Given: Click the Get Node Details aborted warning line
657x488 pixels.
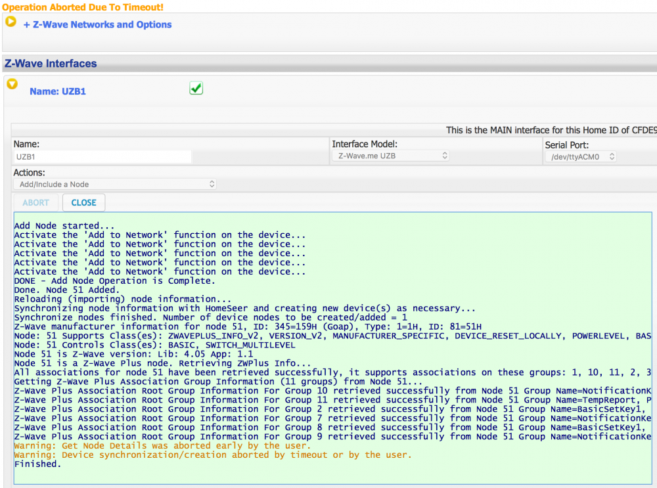Looking at the screenshot, I should pos(162,446).
